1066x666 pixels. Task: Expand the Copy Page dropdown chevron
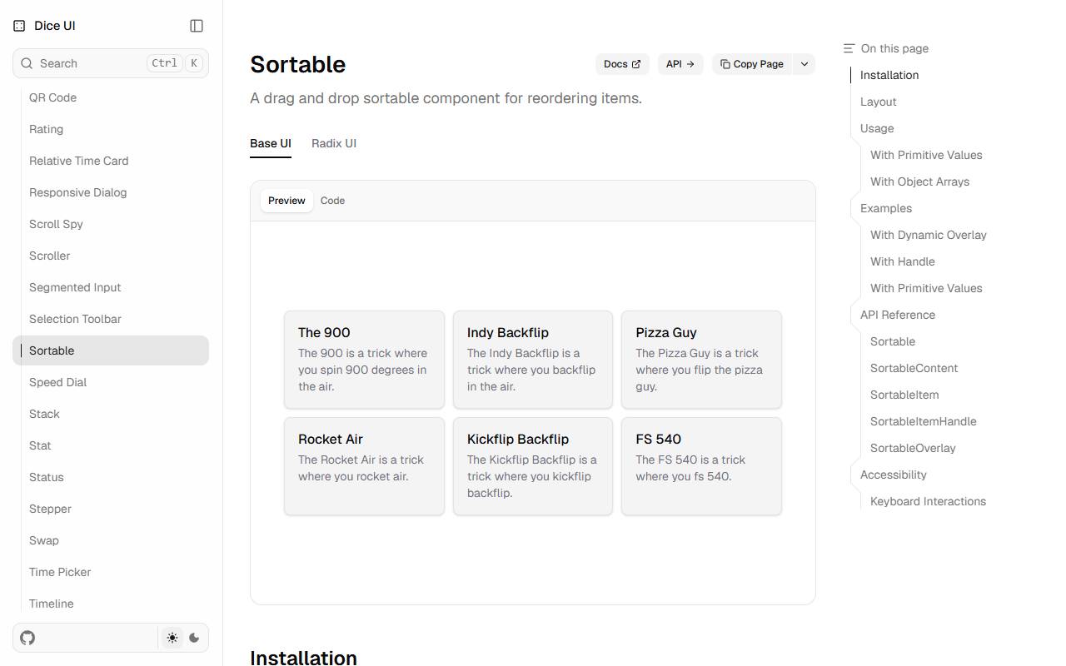tap(804, 64)
